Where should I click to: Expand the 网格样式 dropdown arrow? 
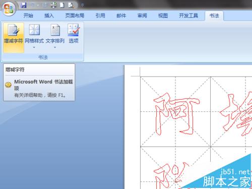click(x=34, y=47)
